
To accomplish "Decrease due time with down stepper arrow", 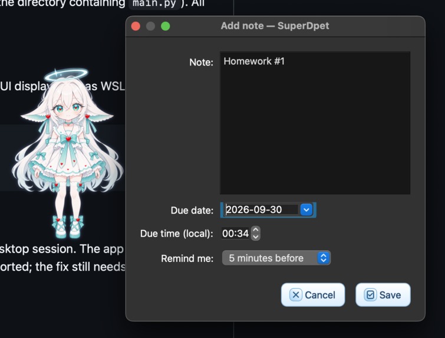I will pyautogui.click(x=256, y=237).
